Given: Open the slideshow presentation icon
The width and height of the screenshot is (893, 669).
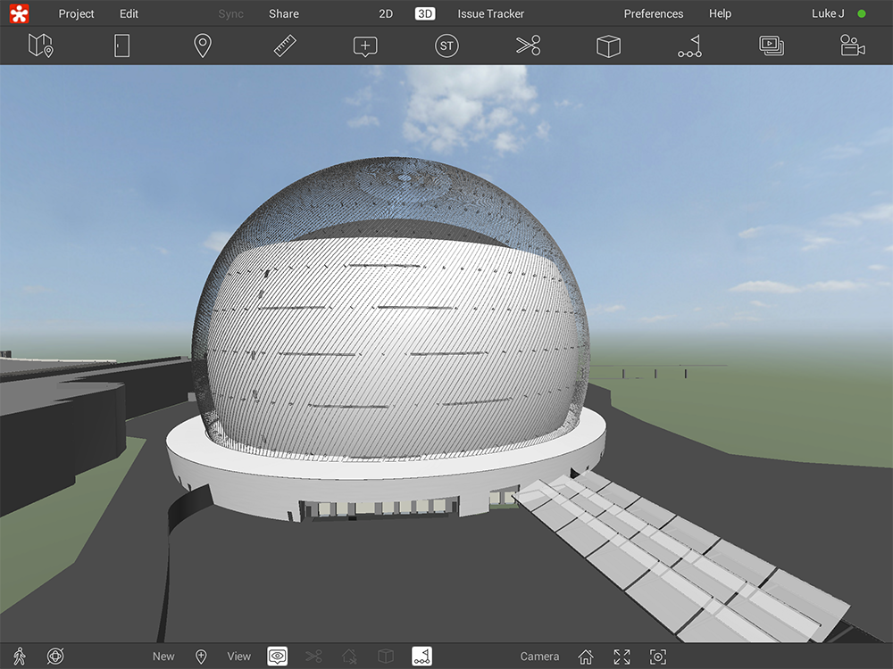Looking at the screenshot, I should coord(772,45).
